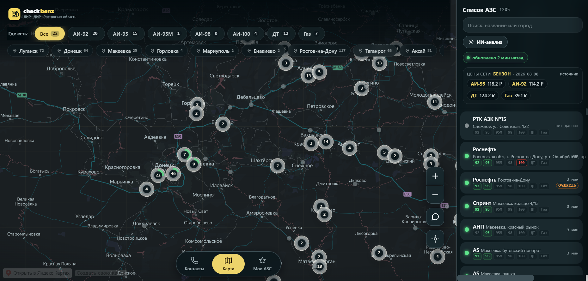Toggle the Все fuel filter

click(x=50, y=34)
